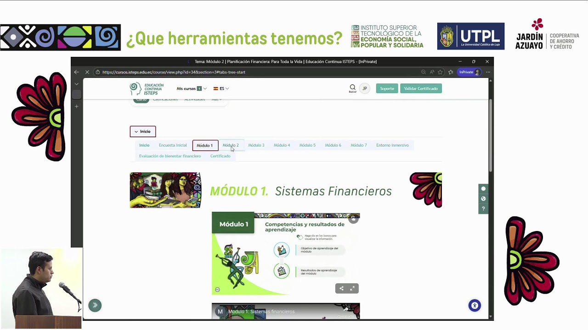Go back using the browser back arrow
This screenshot has height=330, width=588.
coord(77,72)
